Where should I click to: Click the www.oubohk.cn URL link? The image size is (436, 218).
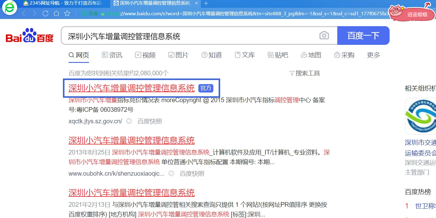point(116,173)
